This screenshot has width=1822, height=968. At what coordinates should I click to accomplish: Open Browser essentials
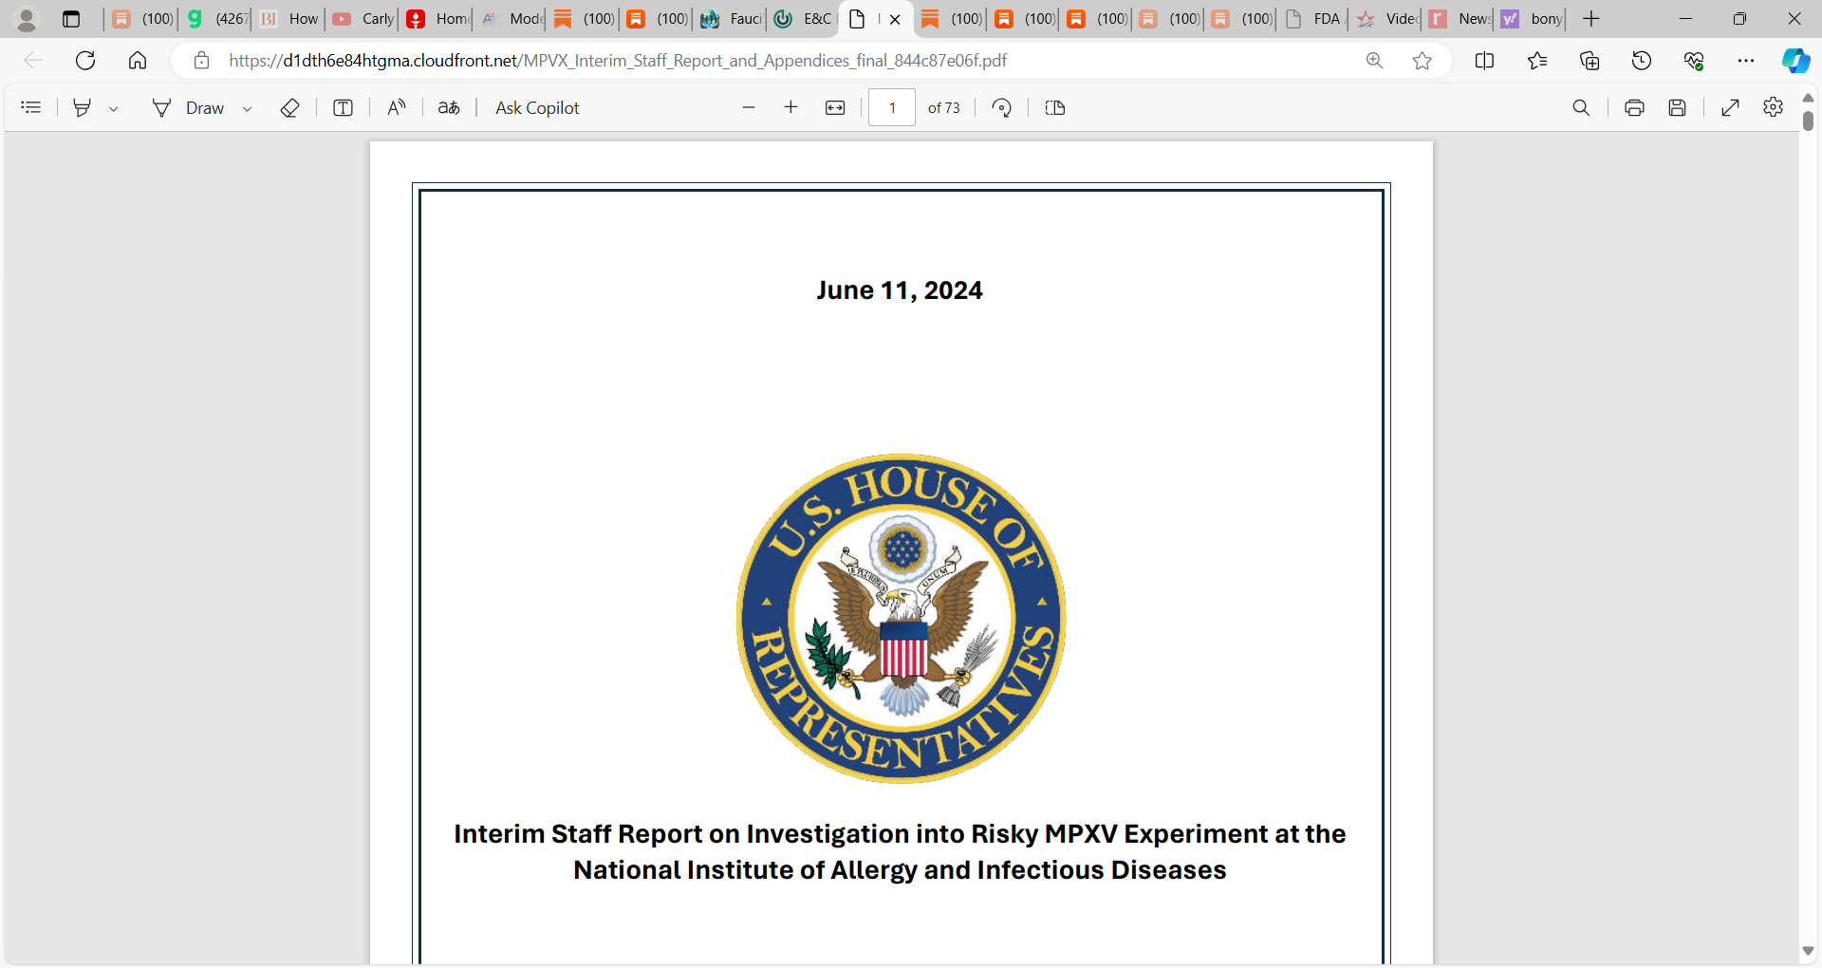[x=1694, y=61]
